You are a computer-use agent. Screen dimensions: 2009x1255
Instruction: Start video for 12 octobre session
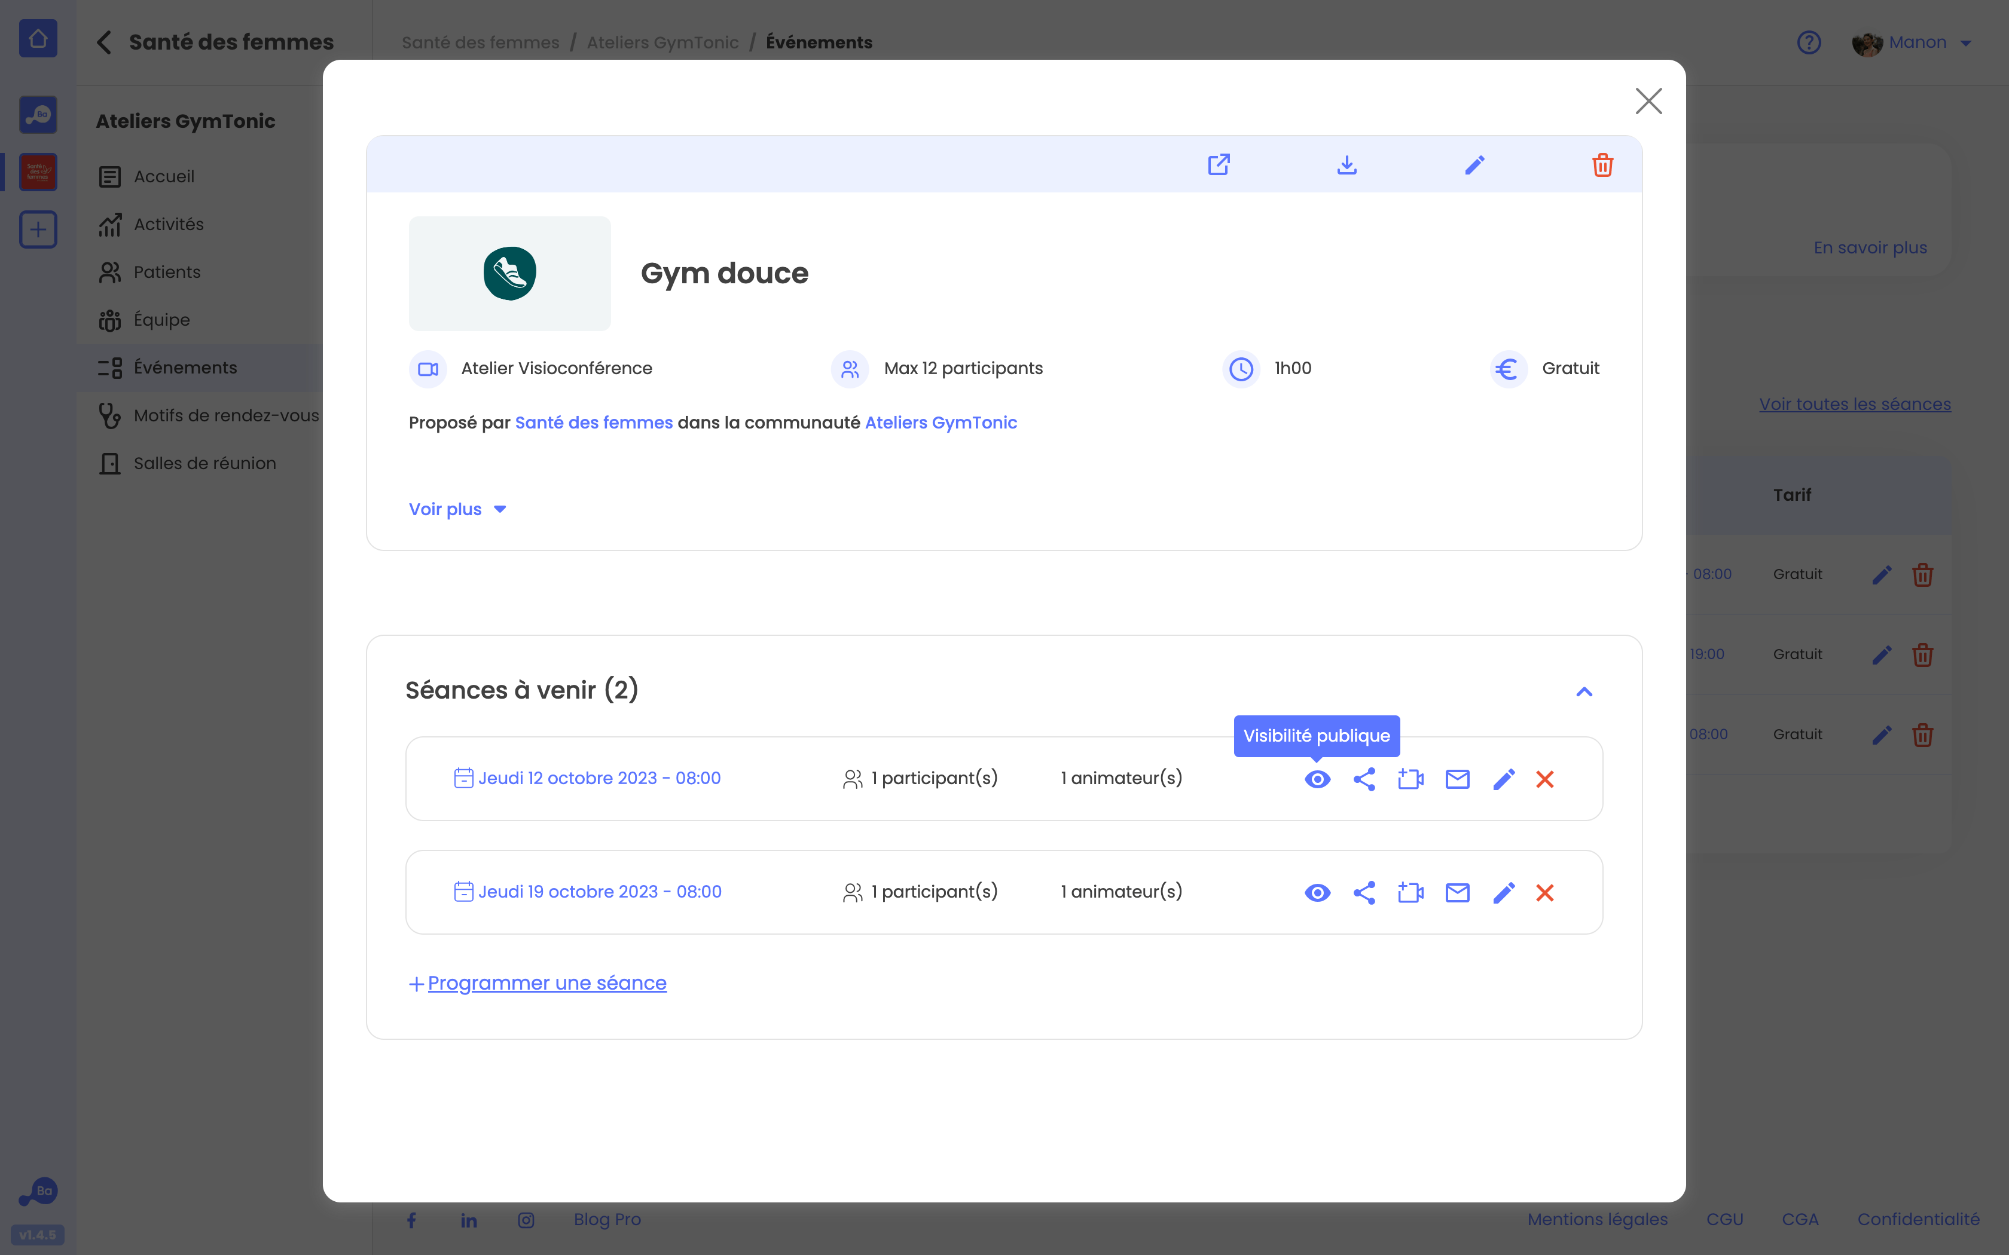[x=1410, y=779]
